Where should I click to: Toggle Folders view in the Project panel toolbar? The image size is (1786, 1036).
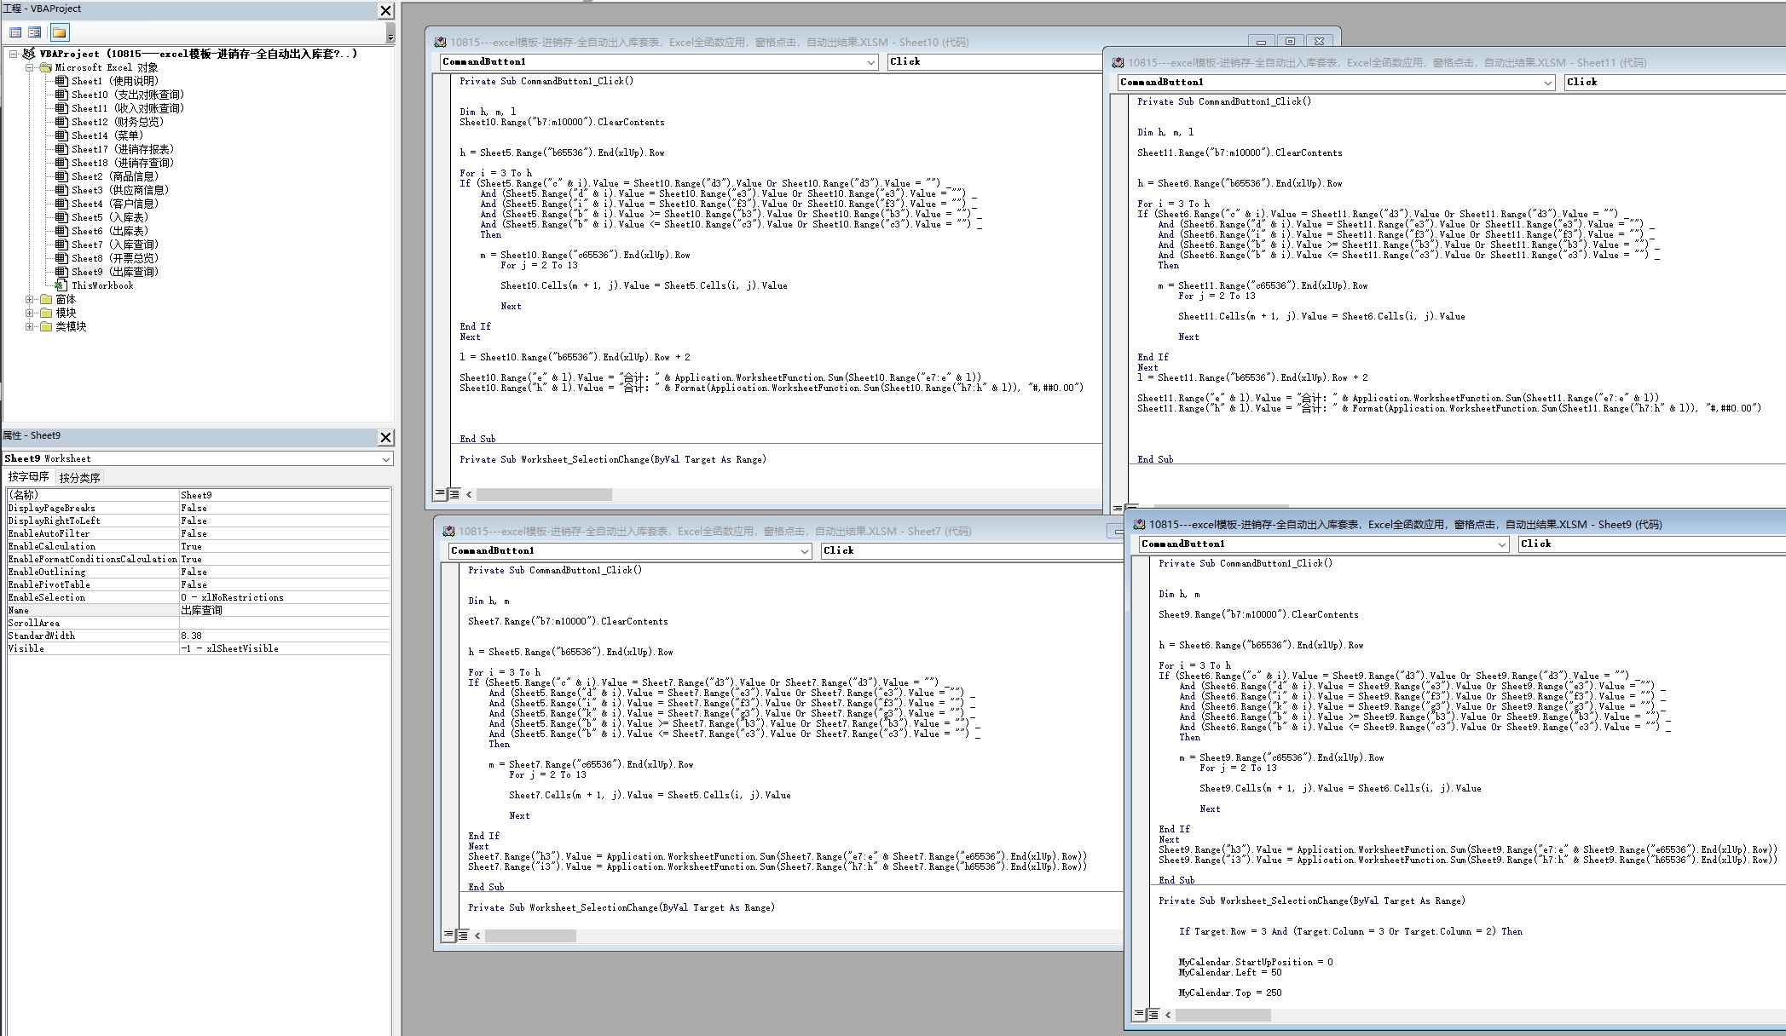pyautogui.click(x=59, y=32)
